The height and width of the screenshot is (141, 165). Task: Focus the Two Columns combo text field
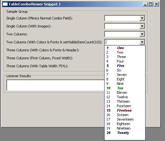[122, 34]
